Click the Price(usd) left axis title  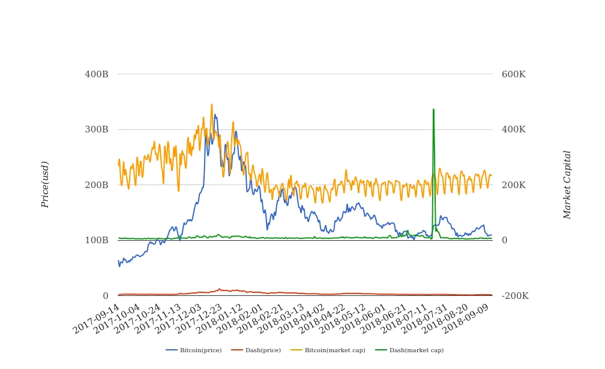[x=45, y=184]
